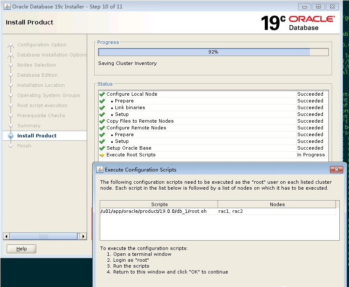Click the Java icon in Execute Configuration Scripts dialog
This screenshot has height=287, width=349.
pyautogui.click(x=100, y=170)
